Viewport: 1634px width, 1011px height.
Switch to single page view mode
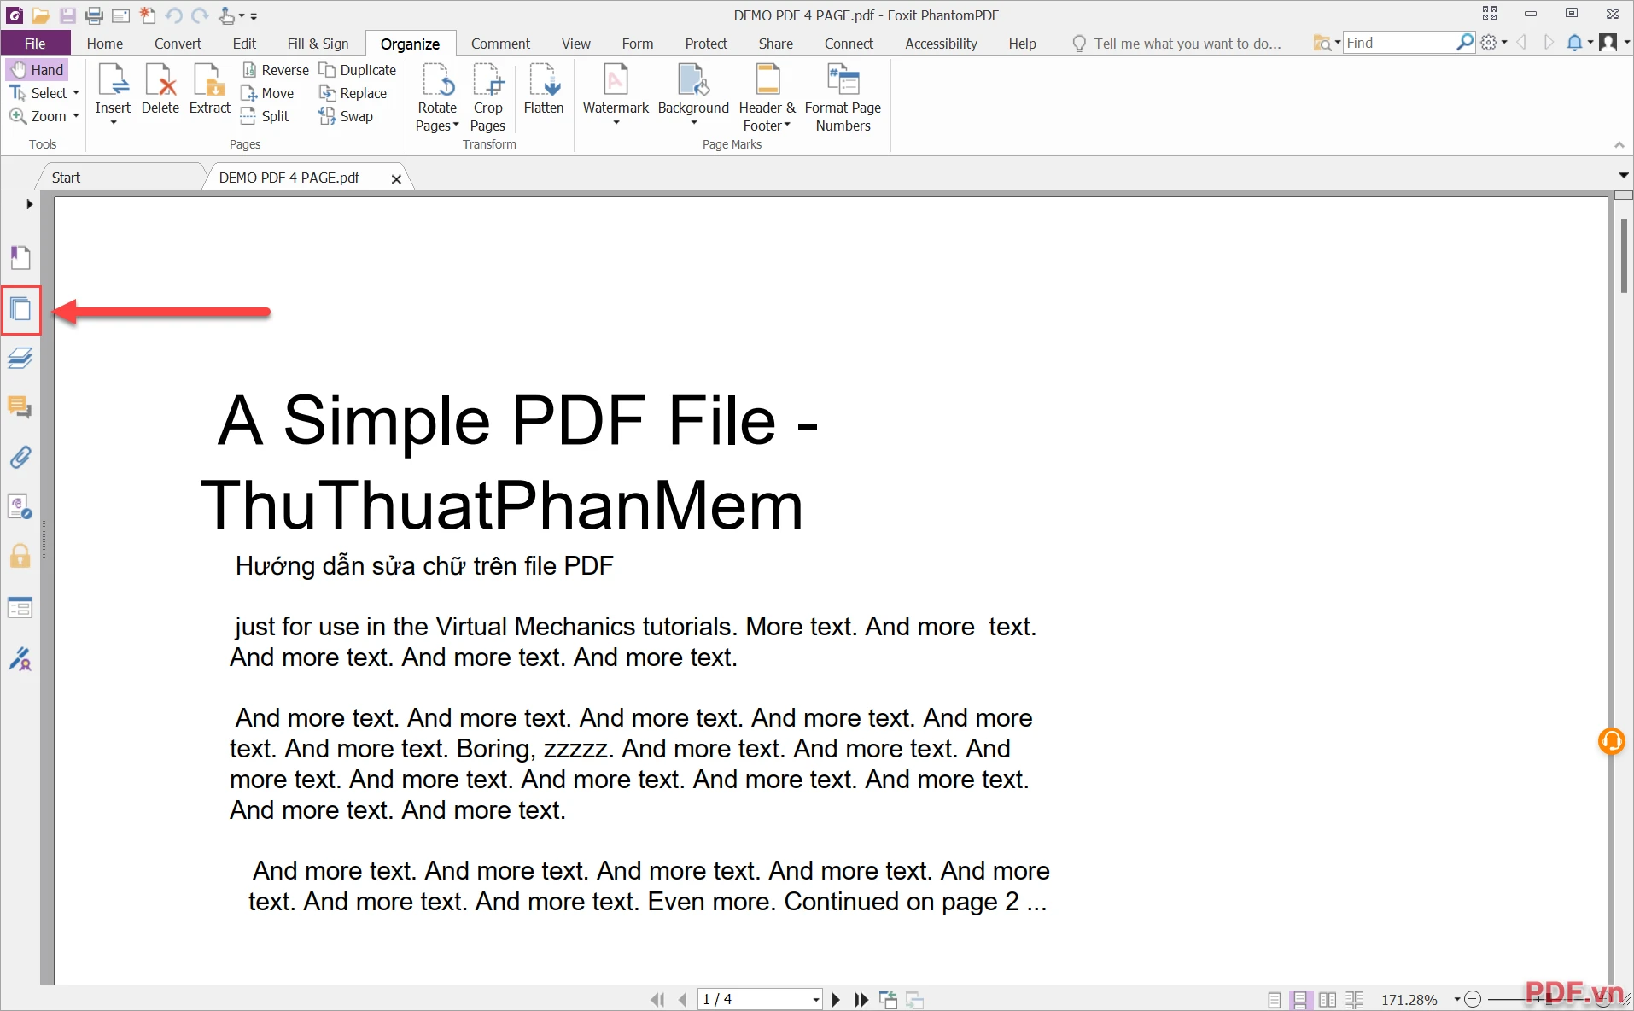click(1275, 999)
